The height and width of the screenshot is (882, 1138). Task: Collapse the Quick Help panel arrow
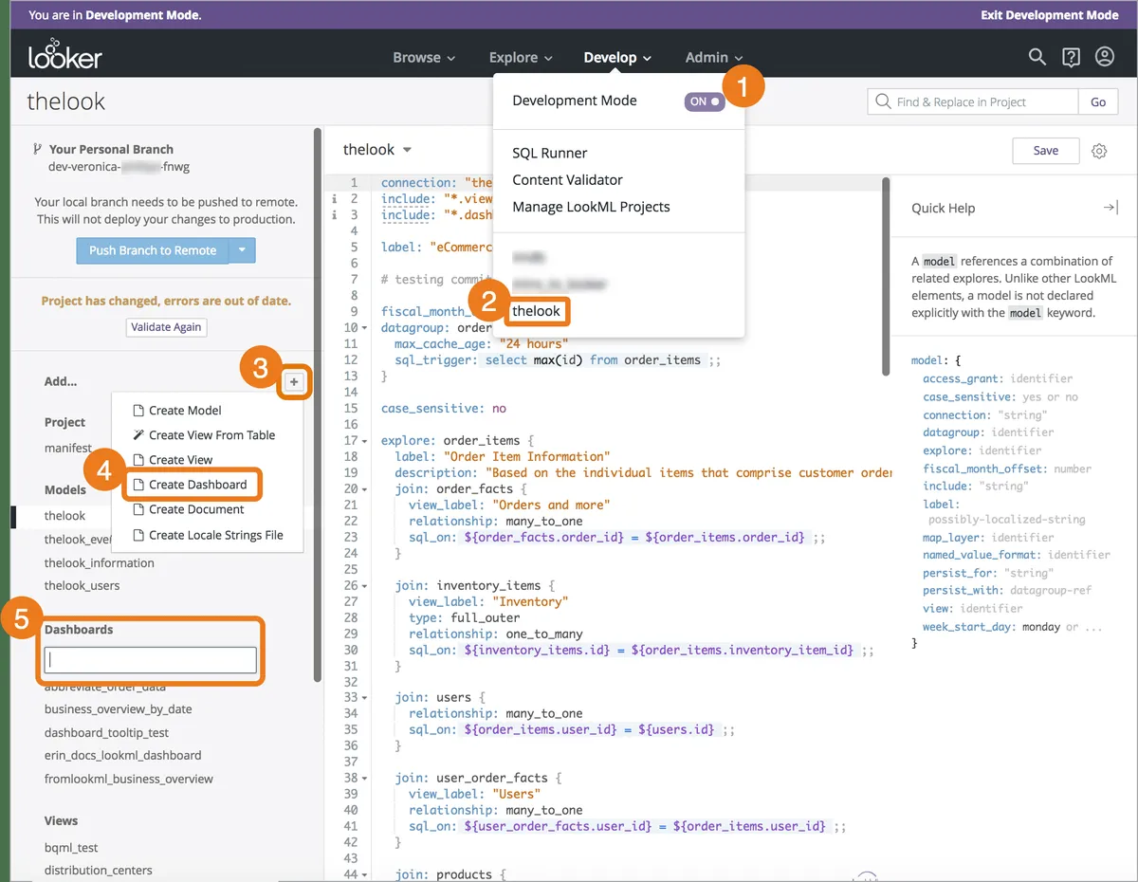[1110, 208]
